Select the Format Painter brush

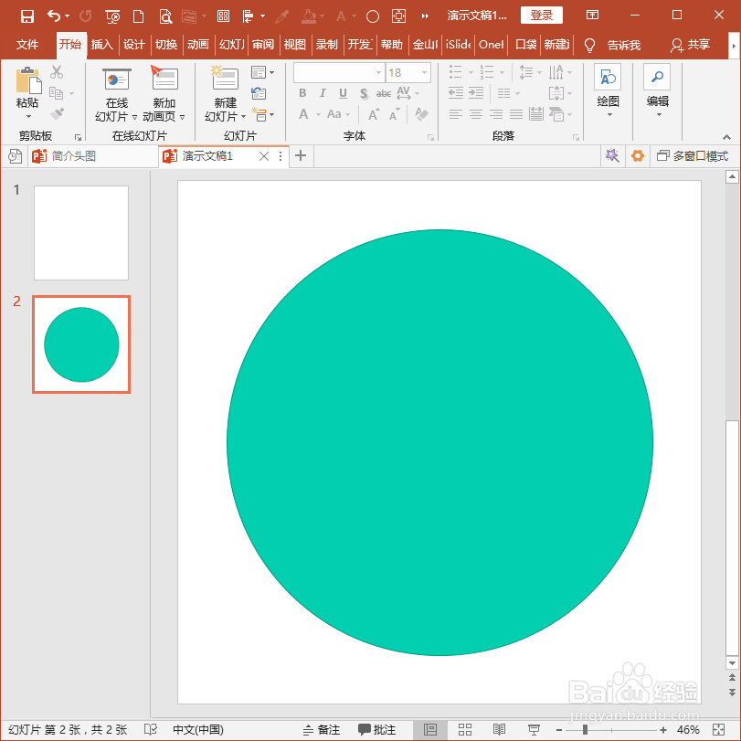click(57, 114)
